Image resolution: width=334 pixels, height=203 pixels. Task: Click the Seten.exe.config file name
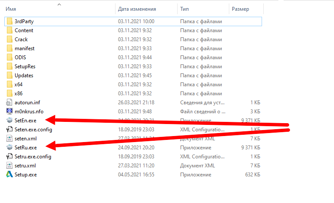33,130
